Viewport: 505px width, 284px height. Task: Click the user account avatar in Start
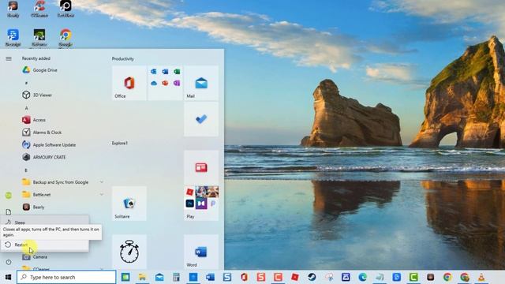[9, 195]
